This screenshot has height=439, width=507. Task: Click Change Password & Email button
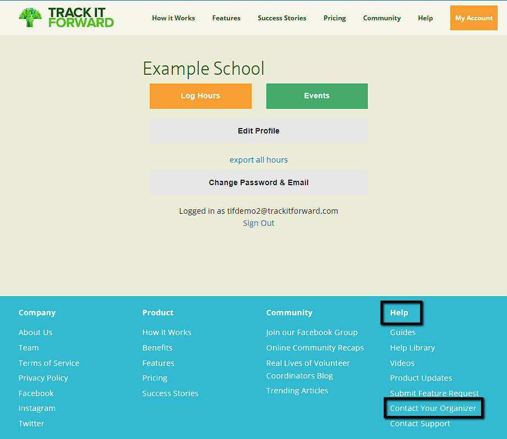[259, 183]
